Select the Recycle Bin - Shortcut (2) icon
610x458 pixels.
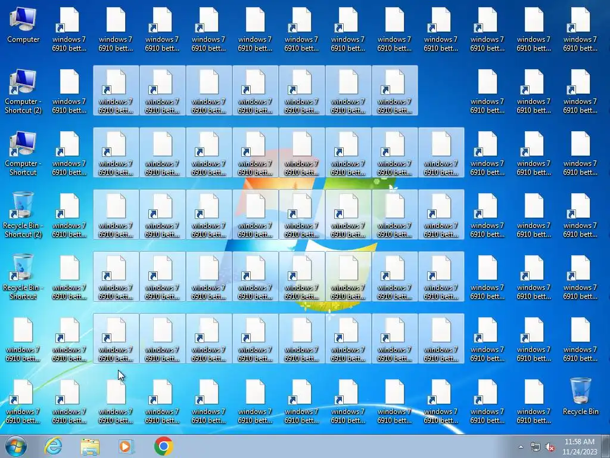[23, 215]
